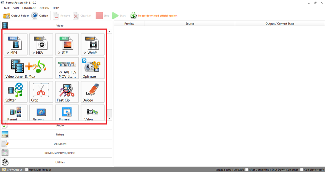
Task: Open the SKIN menu
Action: click(x=16, y=8)
